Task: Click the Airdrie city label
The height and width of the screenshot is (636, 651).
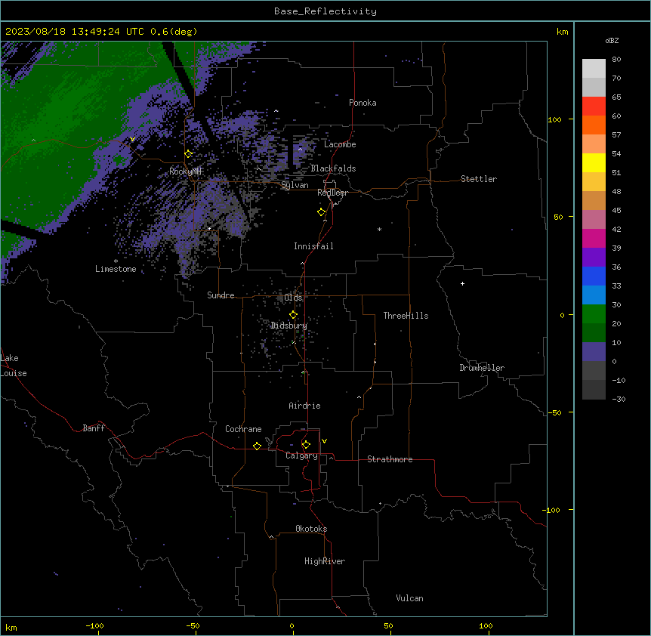Action: [x=304, y=406]
